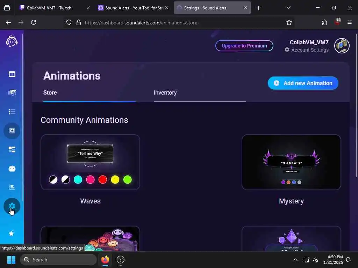The image size is (358, 268).
Task: Click the CollabVM_VM7 username
Action: point(309,42)
